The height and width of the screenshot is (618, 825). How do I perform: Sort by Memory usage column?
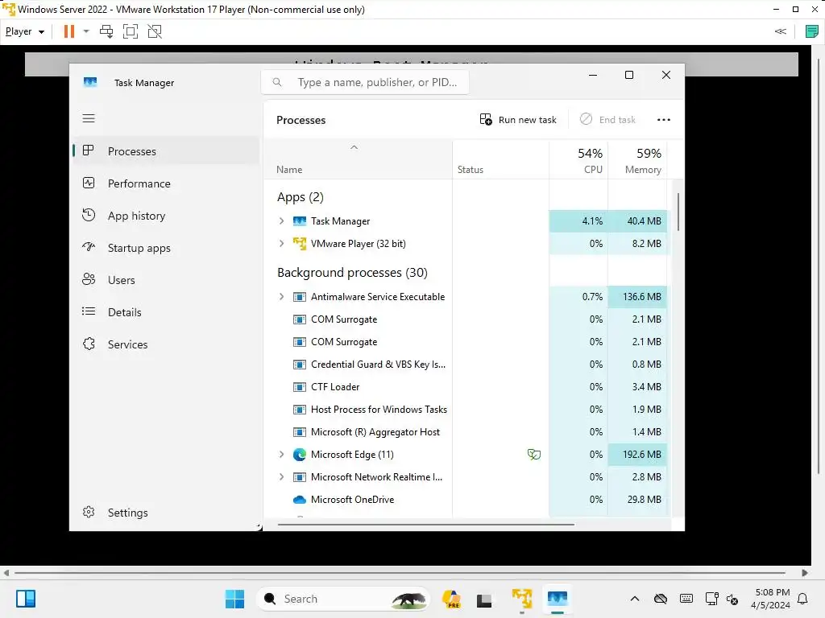(x=637, y=160)
